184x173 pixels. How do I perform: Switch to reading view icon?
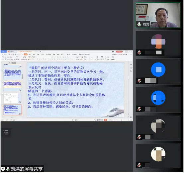[x=102, y=120]
